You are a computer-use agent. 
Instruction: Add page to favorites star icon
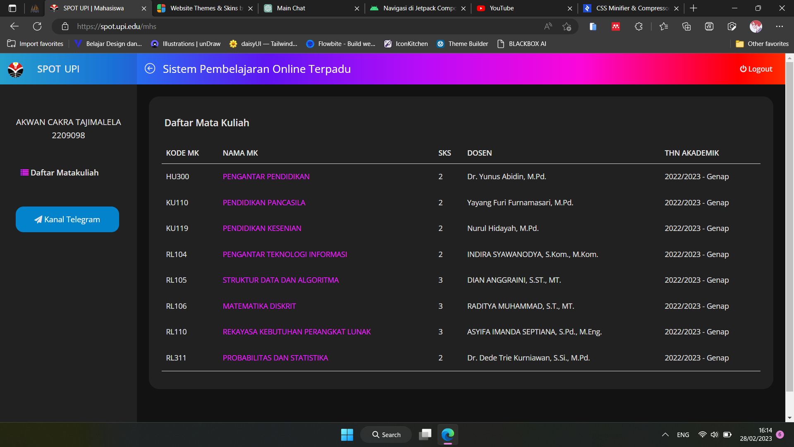point(567,26)
